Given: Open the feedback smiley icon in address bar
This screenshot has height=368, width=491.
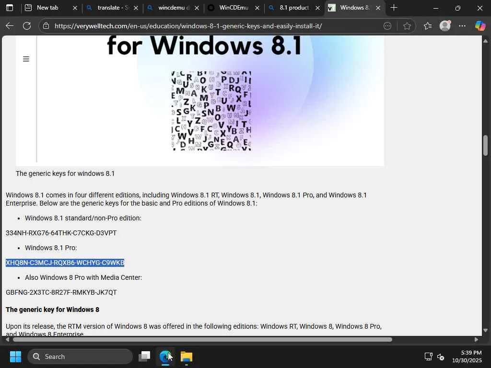Looking at the screenshot, I should [x=387, y=26].
